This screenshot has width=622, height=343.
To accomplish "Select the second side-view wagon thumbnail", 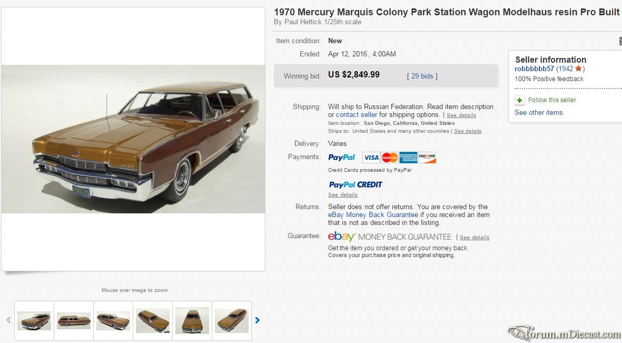I will click(74, 321).
